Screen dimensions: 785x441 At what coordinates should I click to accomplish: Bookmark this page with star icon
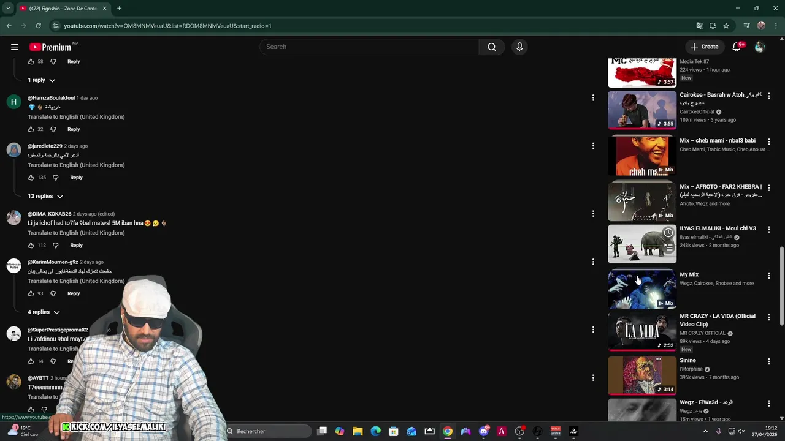tap(726, 26)
